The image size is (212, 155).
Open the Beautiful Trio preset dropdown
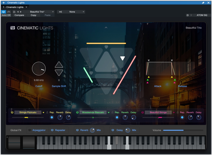(x=39, y=12)
